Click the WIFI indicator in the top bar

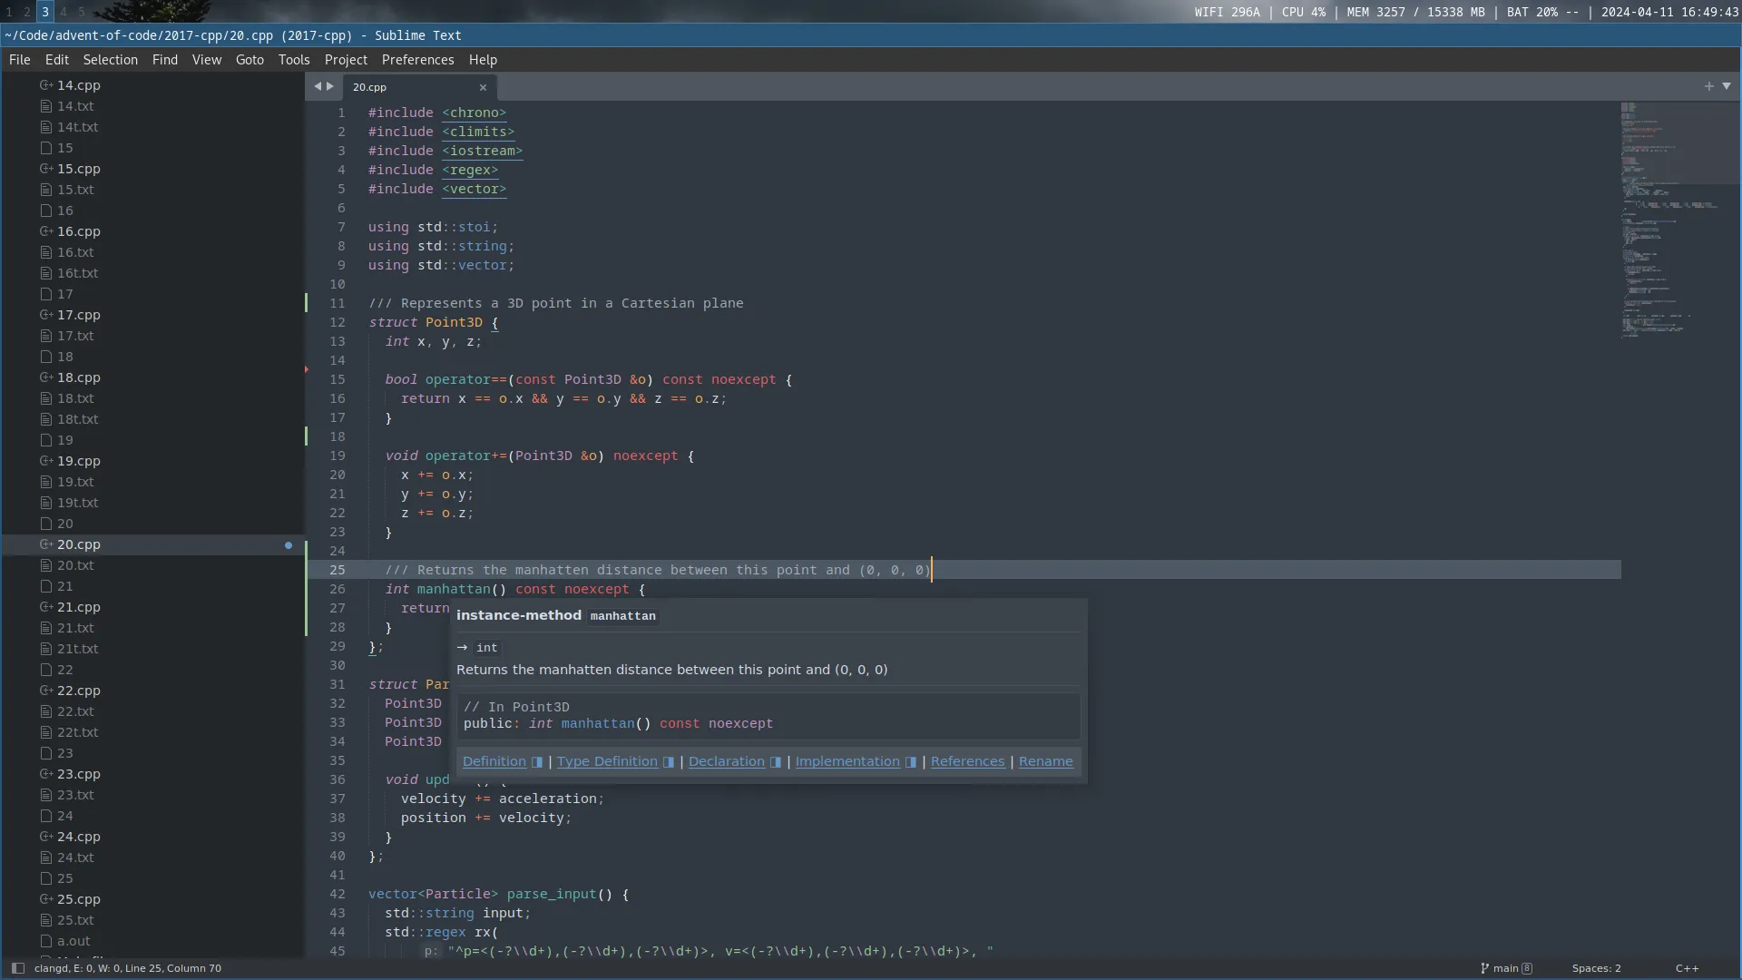(x=1227, y=12)
